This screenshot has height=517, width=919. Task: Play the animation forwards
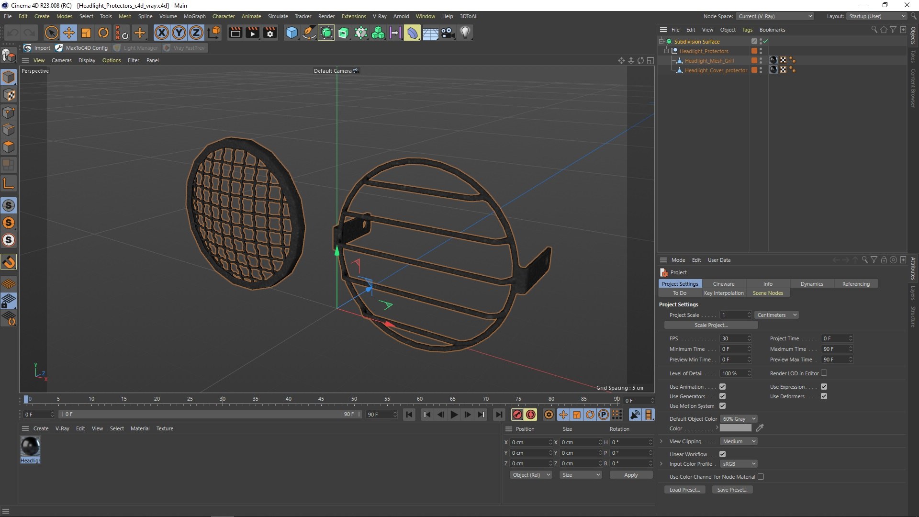tap(454, 415)
